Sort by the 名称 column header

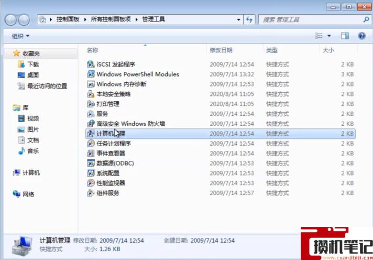click(x=92, y=50)
